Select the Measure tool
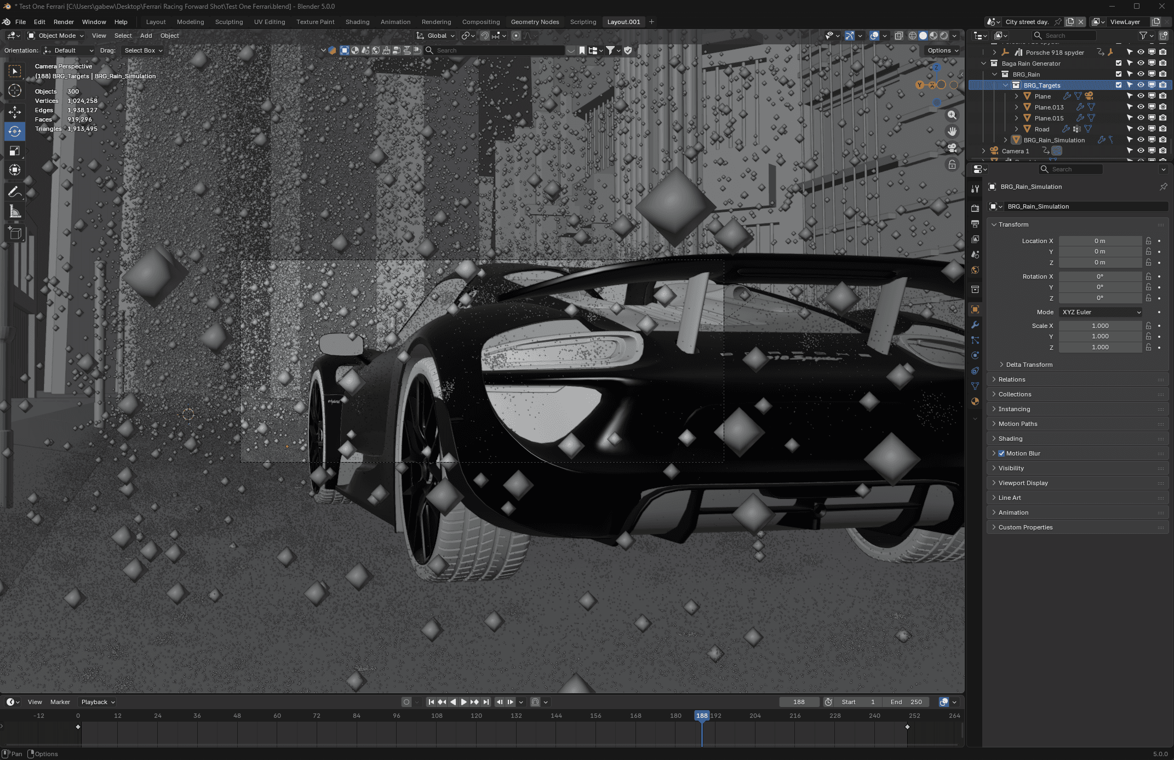This screenshot has width=1174, height=760. click(x=15, y=212)
